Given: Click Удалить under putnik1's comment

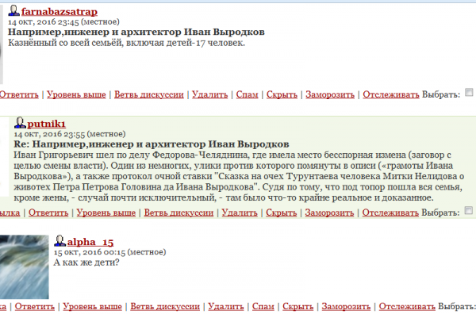Looking at the screenshot, I should [240, 213].
